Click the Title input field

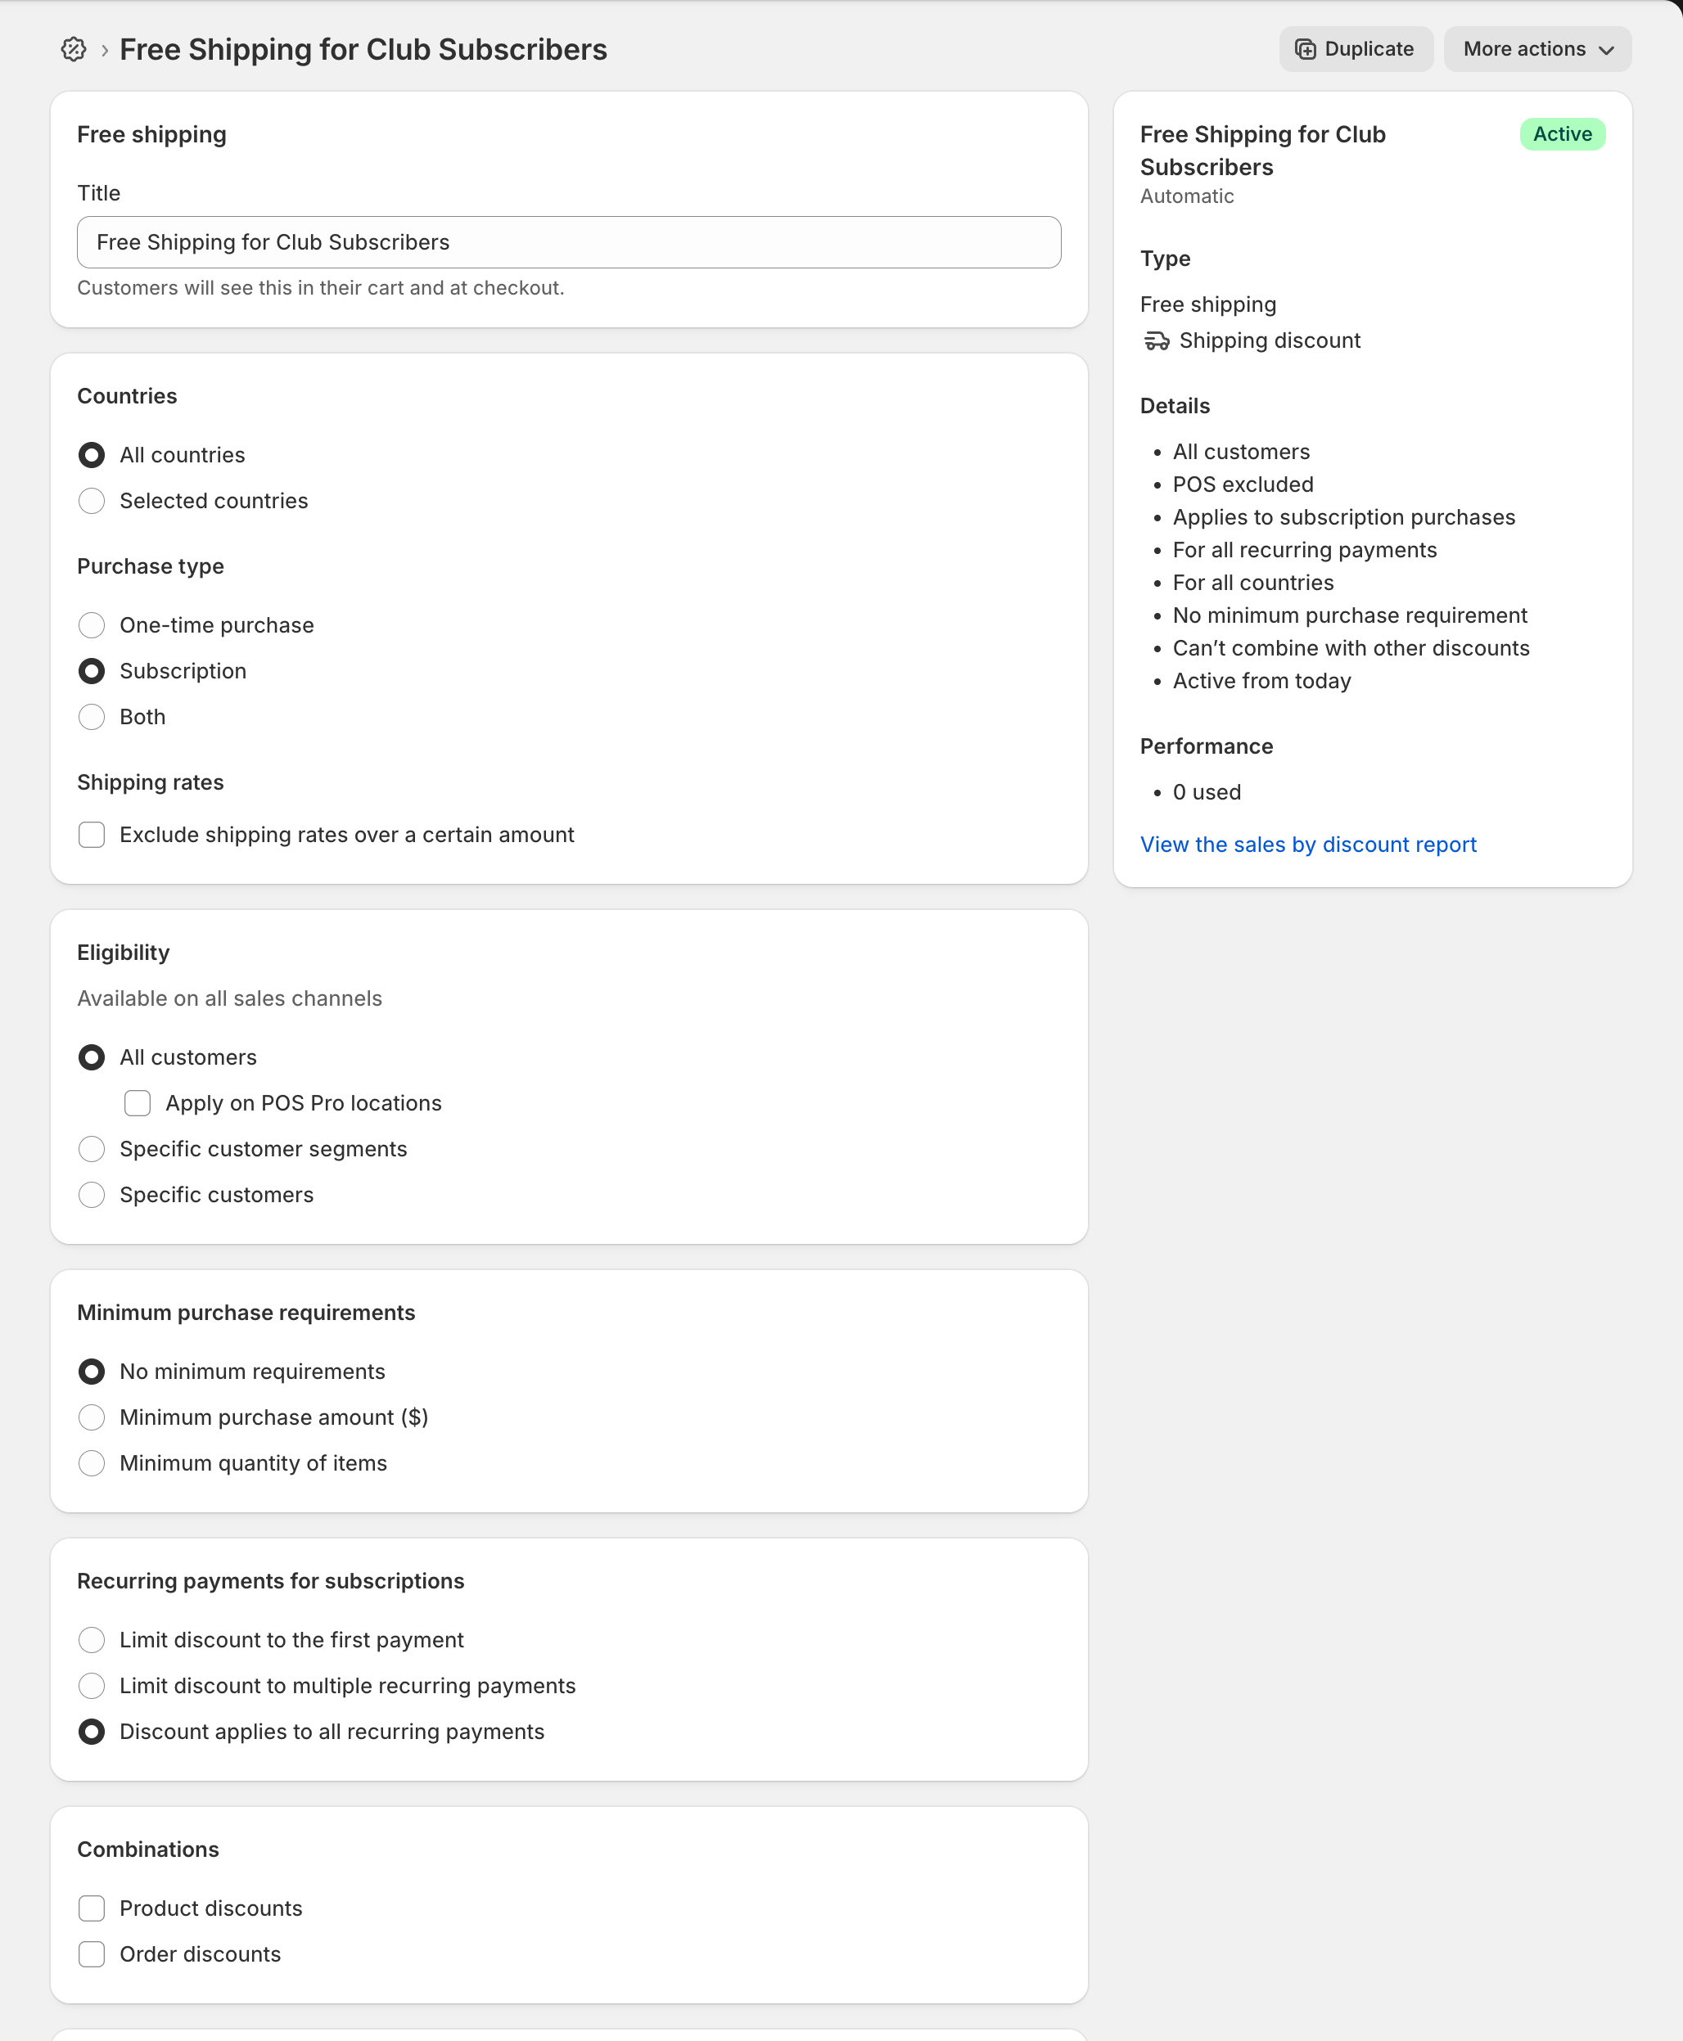568,242
